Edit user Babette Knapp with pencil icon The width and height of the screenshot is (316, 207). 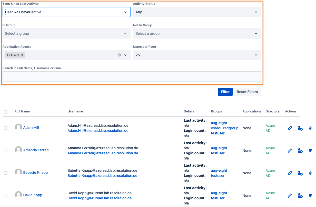pyautogui.click(x=290, y=173)
